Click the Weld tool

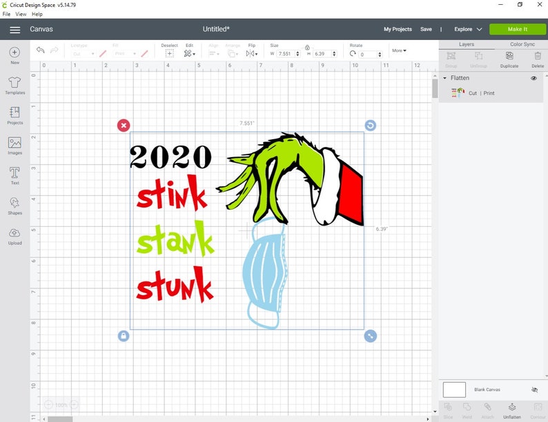[467, 410]
